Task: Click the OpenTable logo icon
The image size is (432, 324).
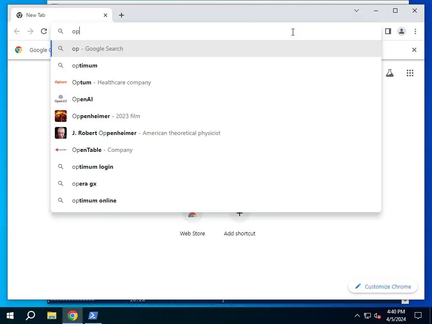Action: tap(61, 150)
